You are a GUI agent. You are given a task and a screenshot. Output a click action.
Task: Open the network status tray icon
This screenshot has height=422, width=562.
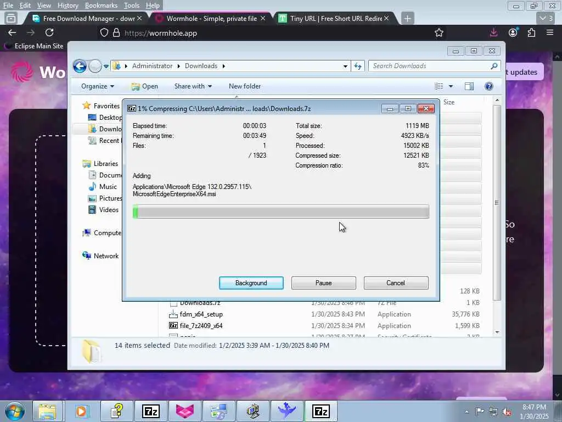point(493,412)
